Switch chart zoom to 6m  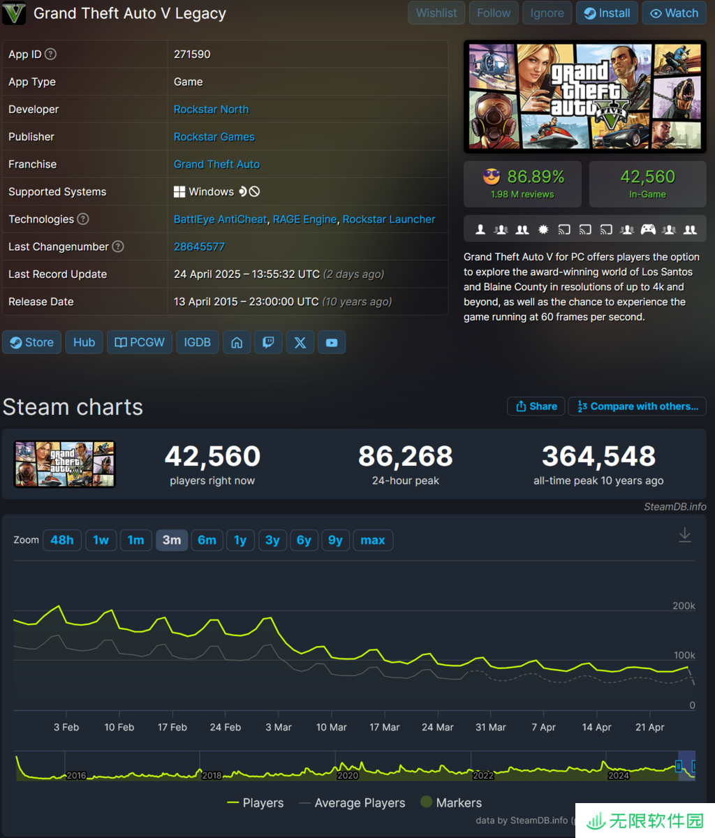click(x=207, y=540)
